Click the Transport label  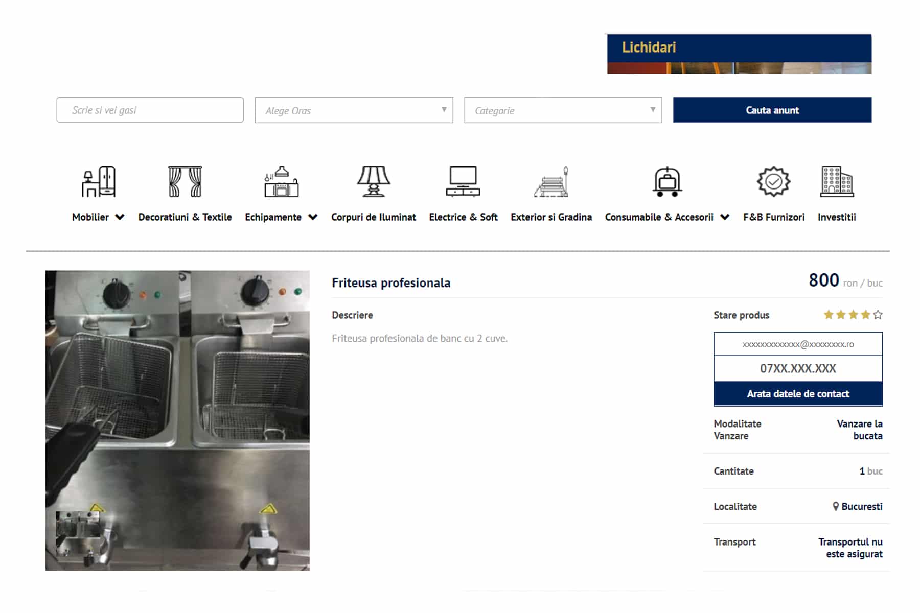tap(734, 542)
